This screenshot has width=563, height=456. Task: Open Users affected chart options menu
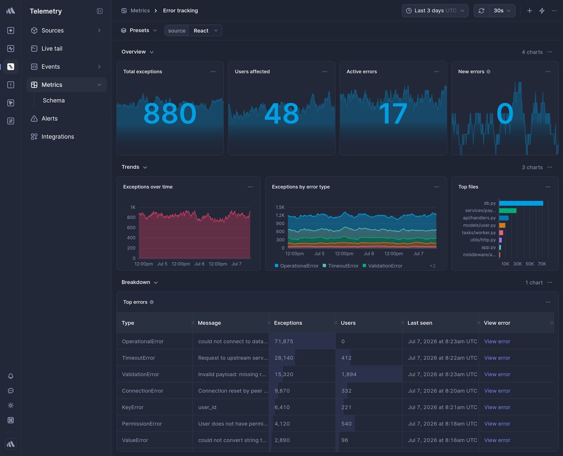[x=325, y=72]
